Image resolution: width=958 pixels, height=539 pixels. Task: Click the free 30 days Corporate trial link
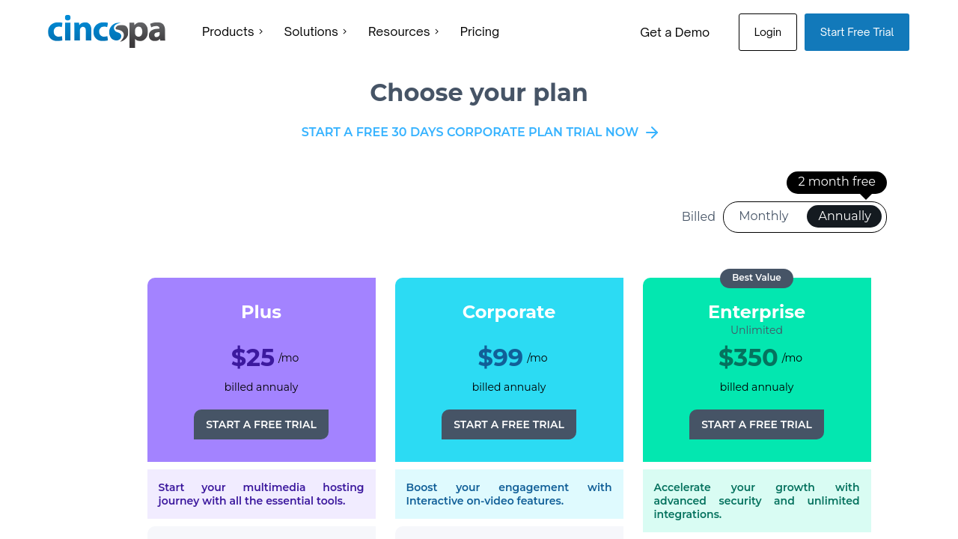469,133
